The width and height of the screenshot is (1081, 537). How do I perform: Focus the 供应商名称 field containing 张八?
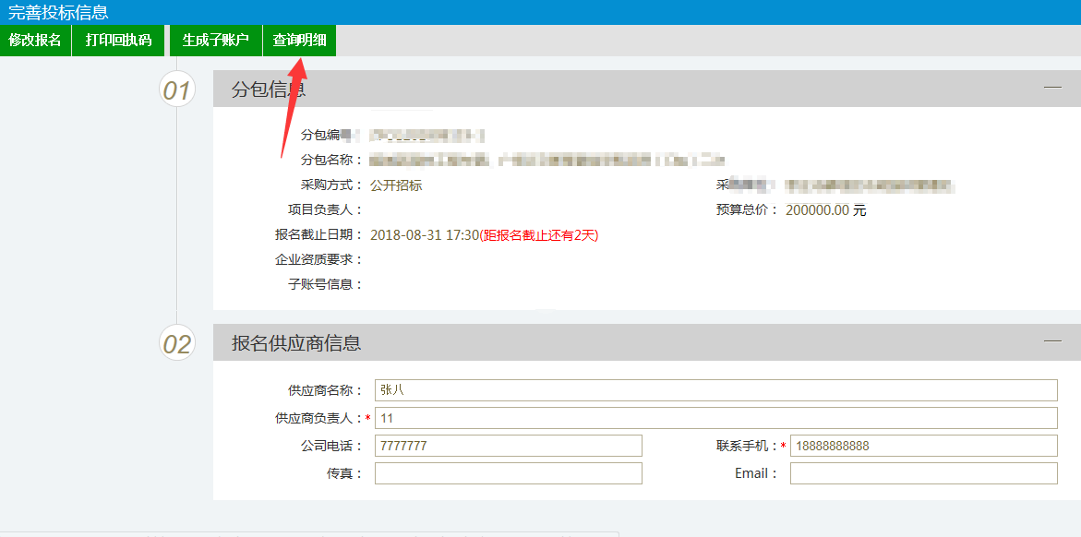point(715,390)
